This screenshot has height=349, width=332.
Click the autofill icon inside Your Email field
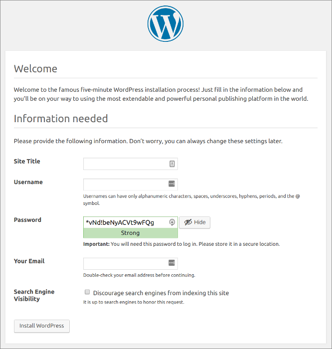click(171, 263)
